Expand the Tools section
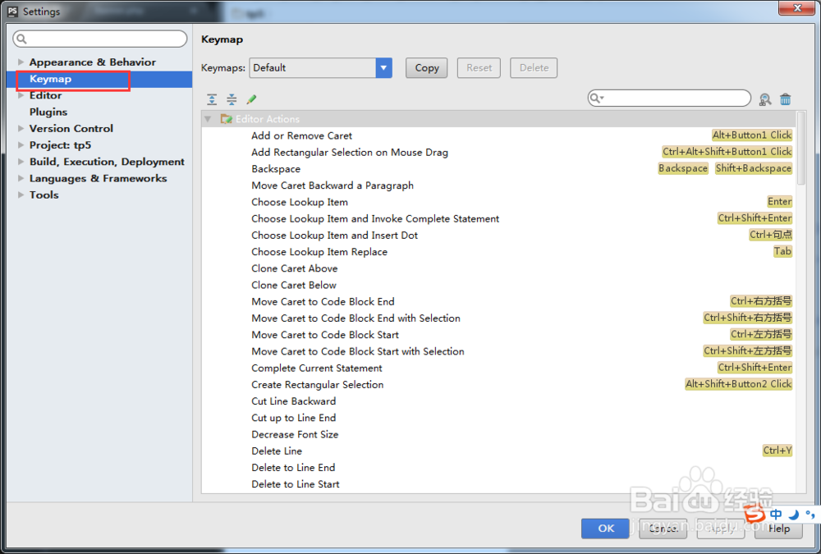This screenshot has height=554, width=821. [x=21, y=195]
